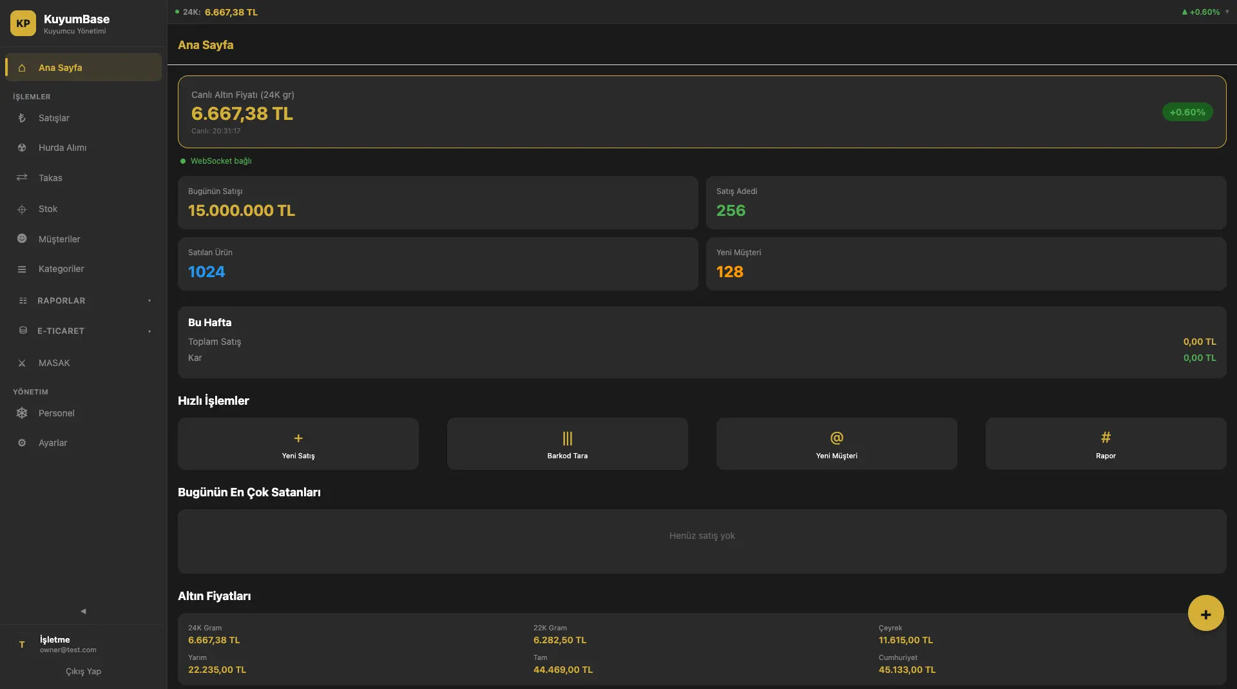Click the 22K Gram price 6.282,50 TL
Image resolution: width=1237 pixels, height=689 pixels.
(560, 640)
